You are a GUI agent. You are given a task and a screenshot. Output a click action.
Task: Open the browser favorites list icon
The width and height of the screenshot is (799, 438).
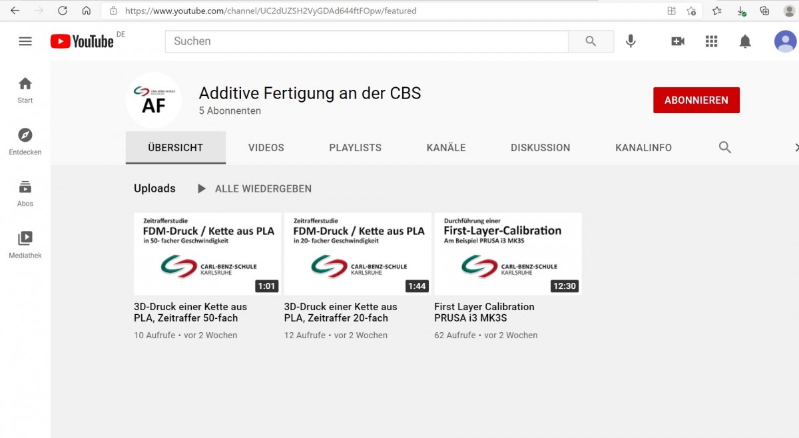716,11
